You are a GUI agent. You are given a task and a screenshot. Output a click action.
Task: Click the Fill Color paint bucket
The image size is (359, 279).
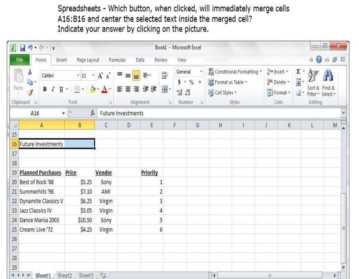coord(93,89)
